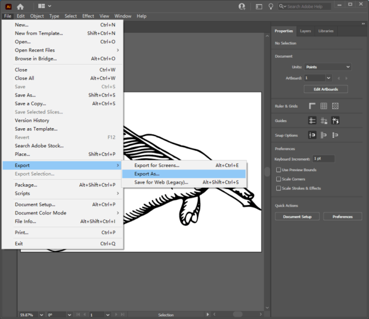
Task: Select Print... in File menu
Action: pos(63,233)
